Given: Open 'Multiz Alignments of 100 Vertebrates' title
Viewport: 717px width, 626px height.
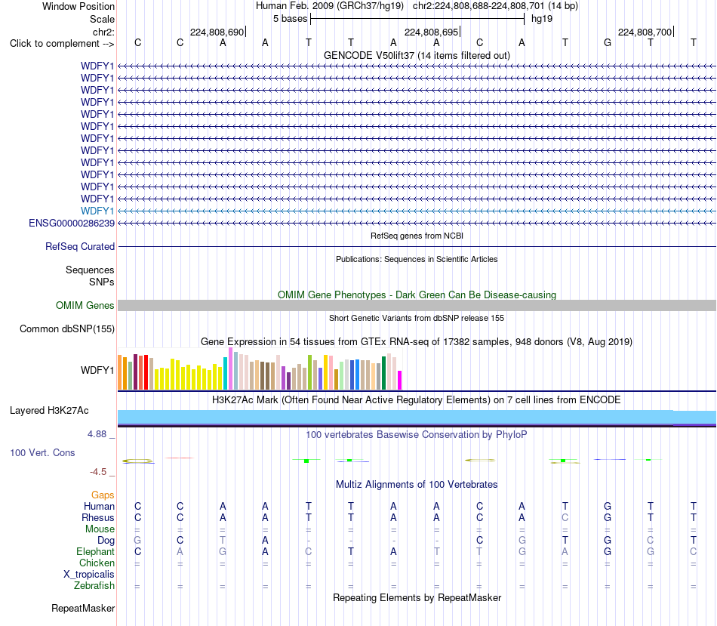Looking at the screenshot, I should click(417, 485).
